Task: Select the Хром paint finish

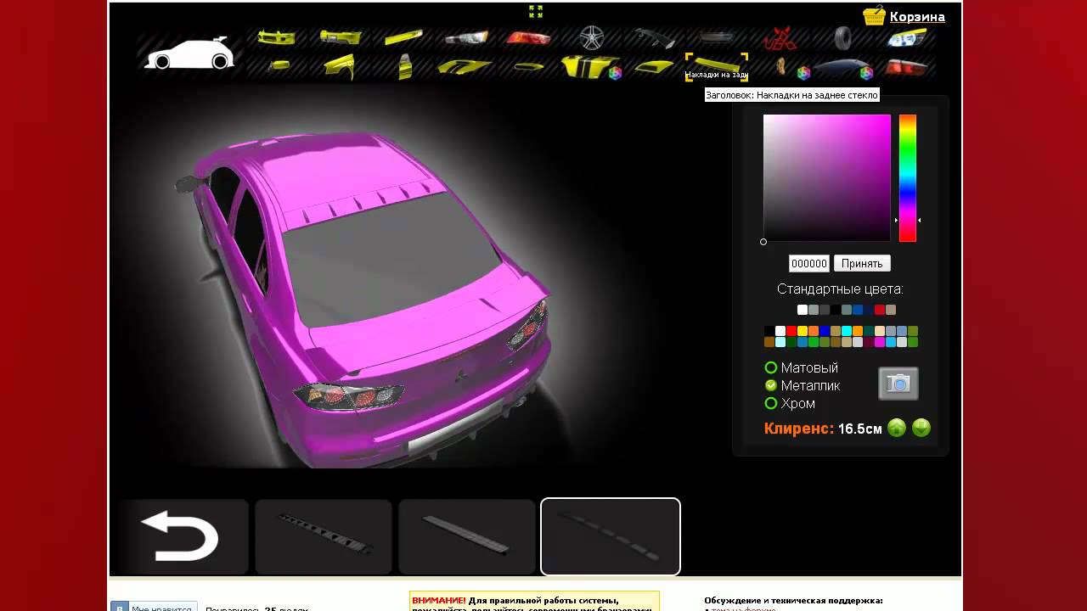Action: tap(771, 403)
